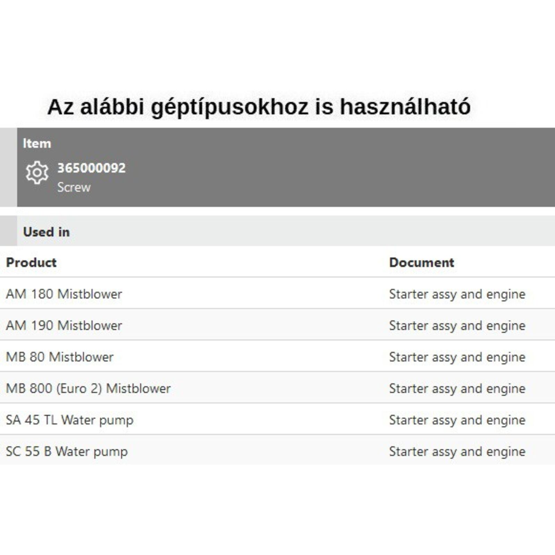Viewport: 555px width, 555px height.
Task: View Starter assy document for MB 80
Action: (x=457, y=357)
